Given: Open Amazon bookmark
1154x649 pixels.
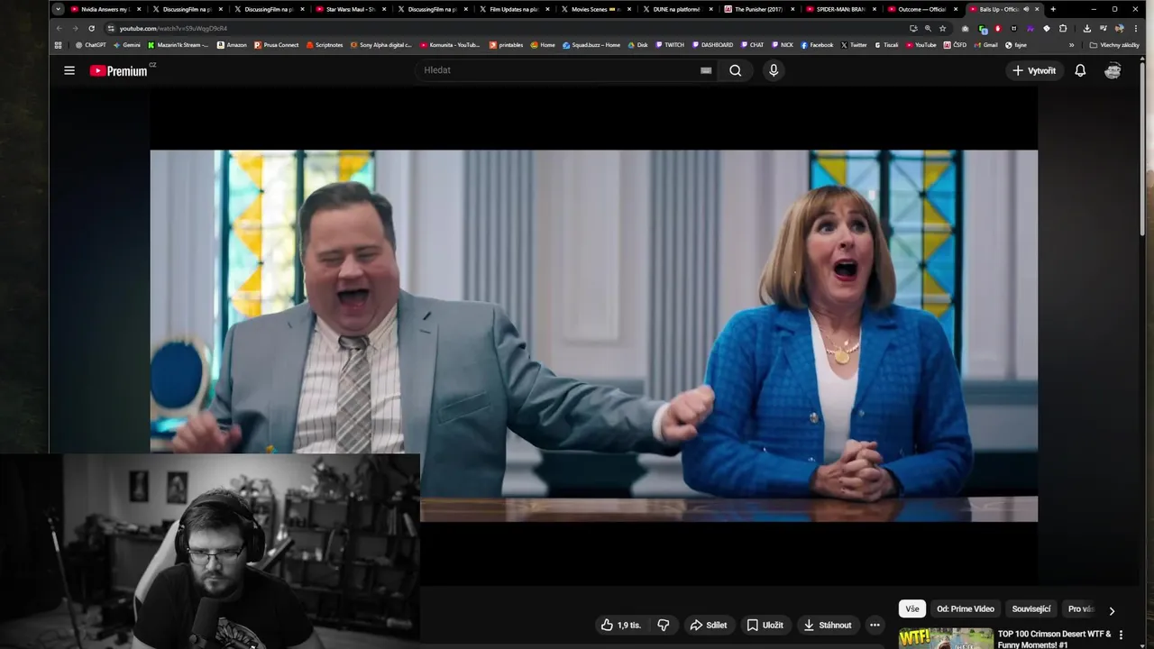Looking at the screenshot, I should click(232, 44).
